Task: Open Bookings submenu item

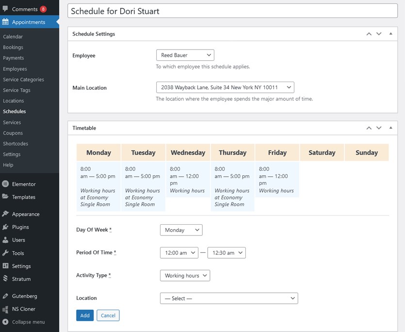Action: point(13,47)
